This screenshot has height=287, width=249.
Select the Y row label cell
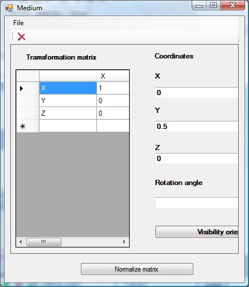pyautogui.click(x=68, y=101)
